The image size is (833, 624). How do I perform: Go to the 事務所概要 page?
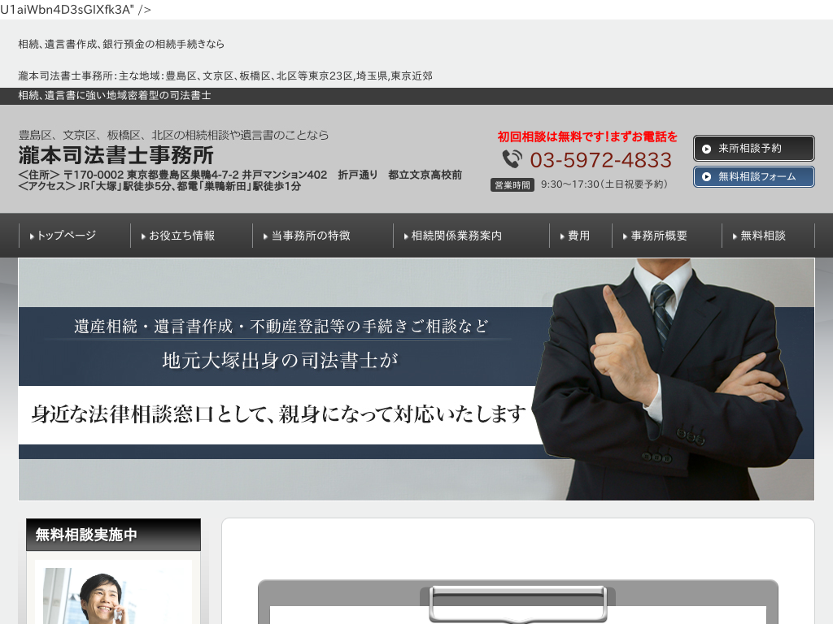pos(659,236)
